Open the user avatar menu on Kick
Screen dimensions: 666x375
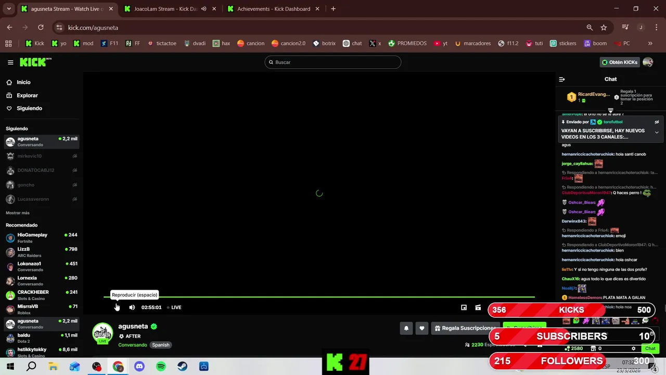tap(648, 62)
